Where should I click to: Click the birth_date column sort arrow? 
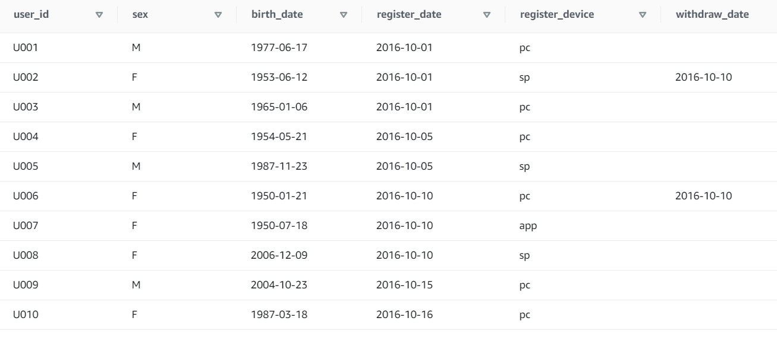coord(343,15)
